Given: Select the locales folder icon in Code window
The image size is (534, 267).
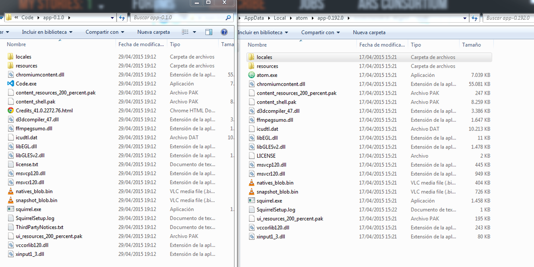Looking at the screenshot, I should [11, 57].
